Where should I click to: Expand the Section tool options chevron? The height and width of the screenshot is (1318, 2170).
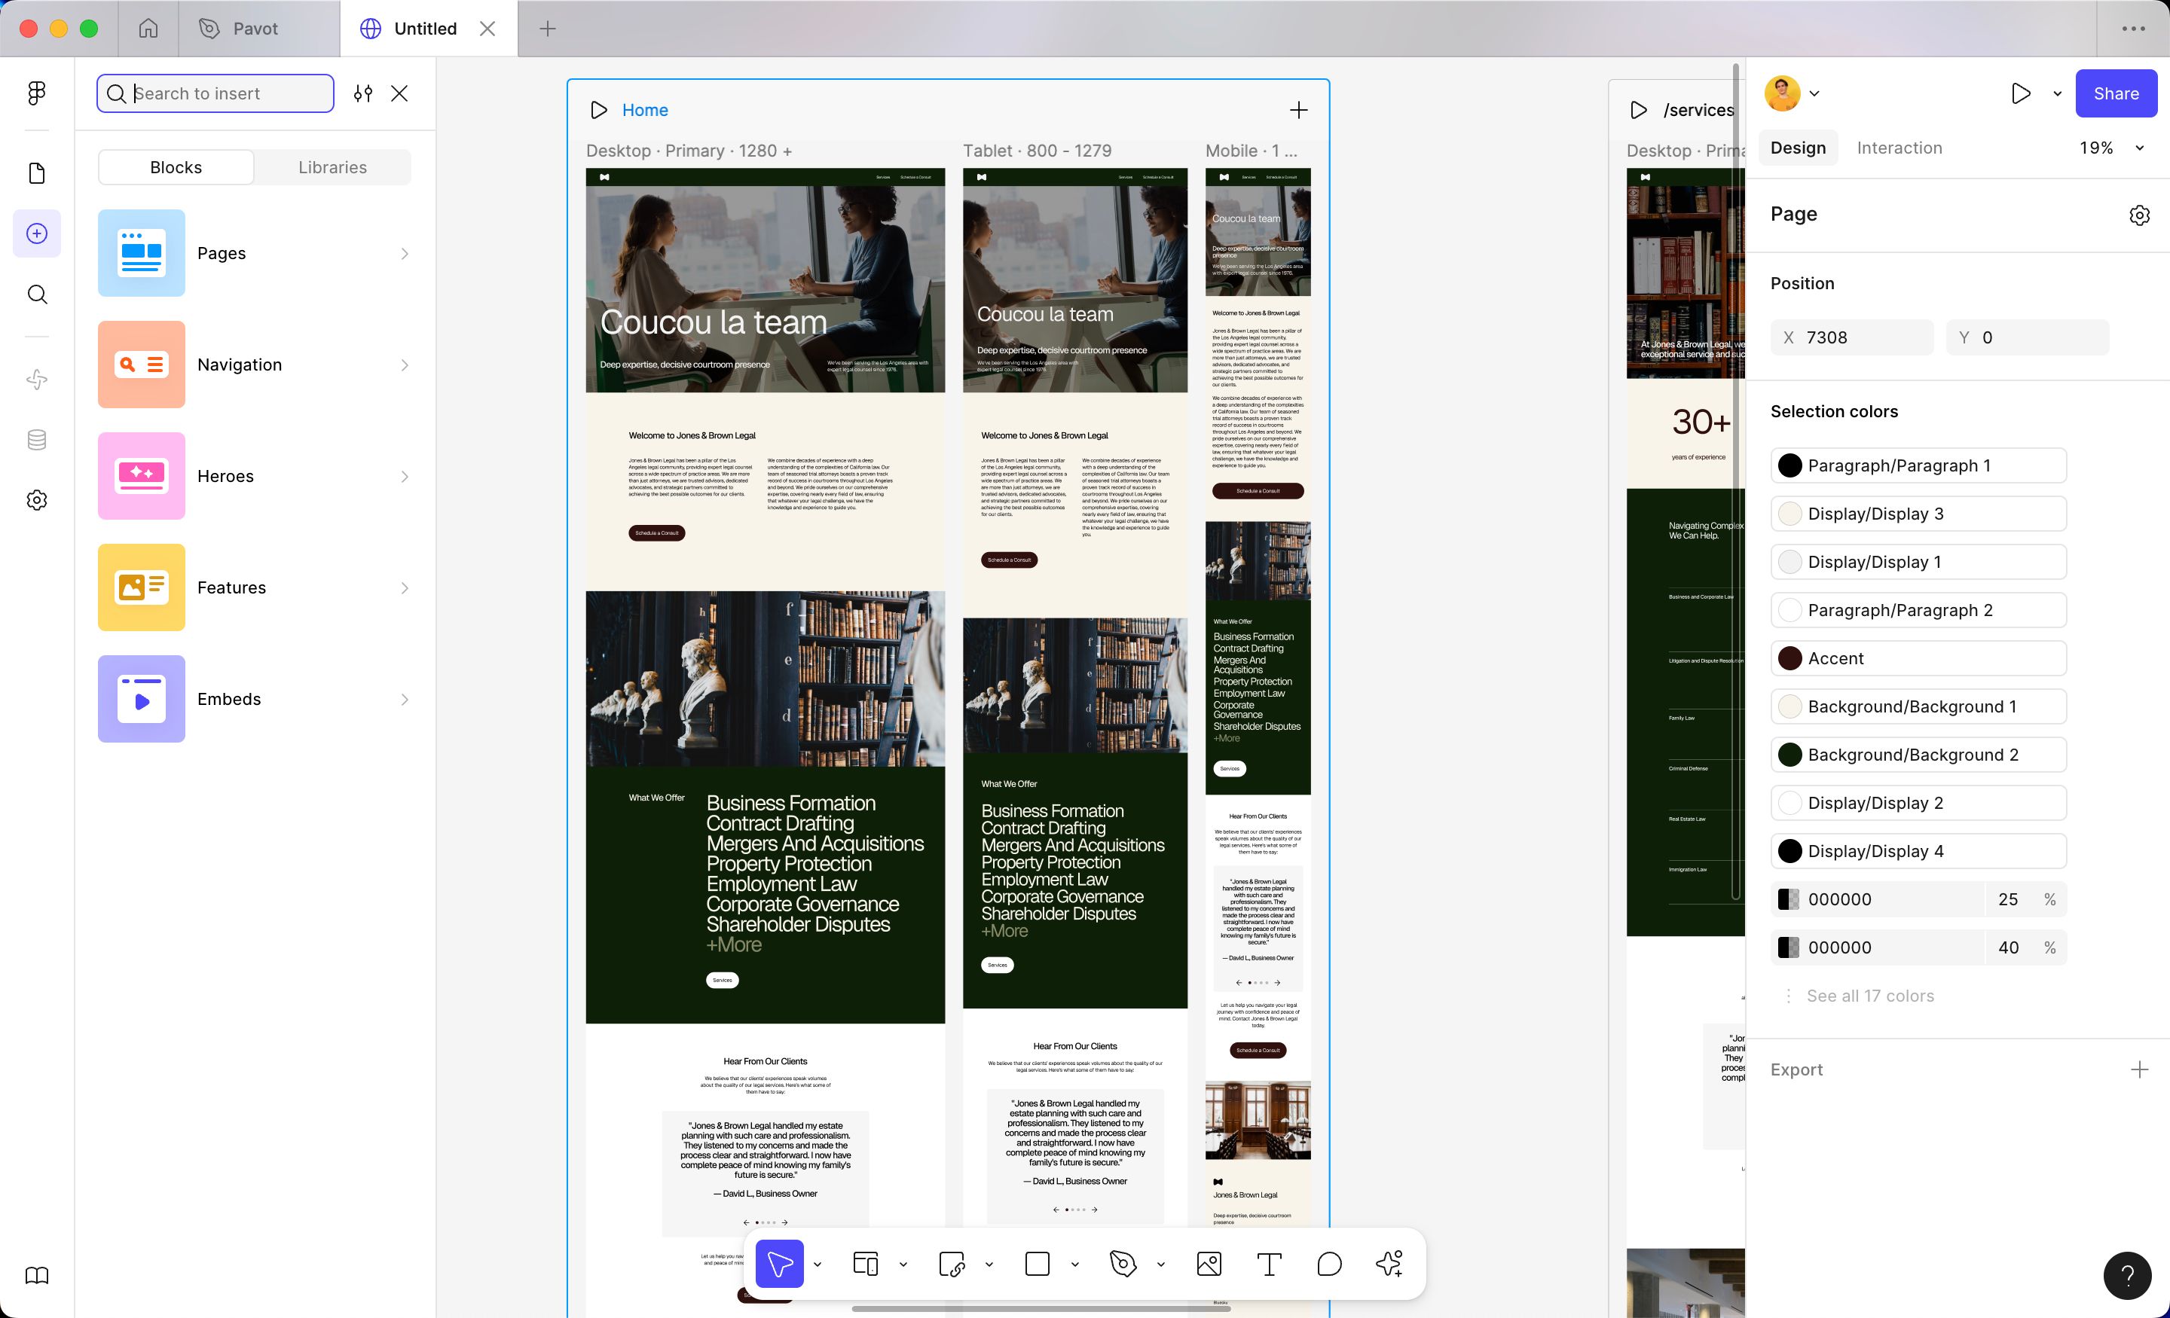click(x=989, y=1265)
